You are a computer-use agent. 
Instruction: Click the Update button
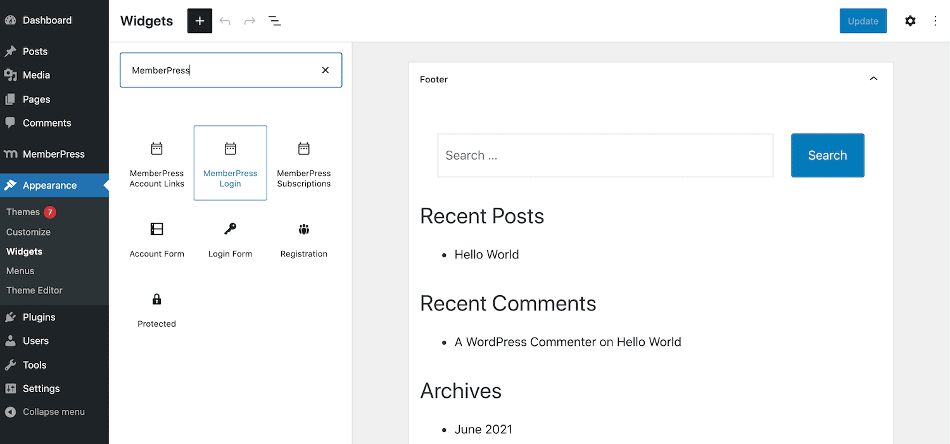(x=863, y=21)
